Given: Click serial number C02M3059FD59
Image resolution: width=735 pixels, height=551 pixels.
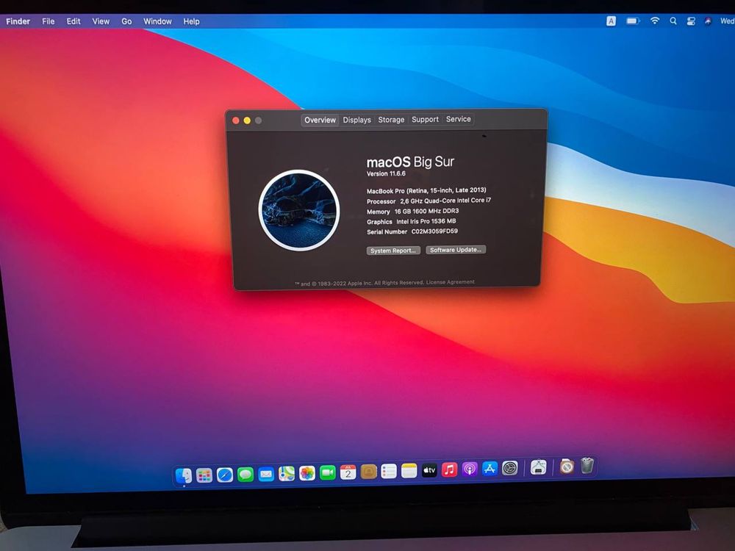Looking at the screenshot, I should tap(434, 231).
